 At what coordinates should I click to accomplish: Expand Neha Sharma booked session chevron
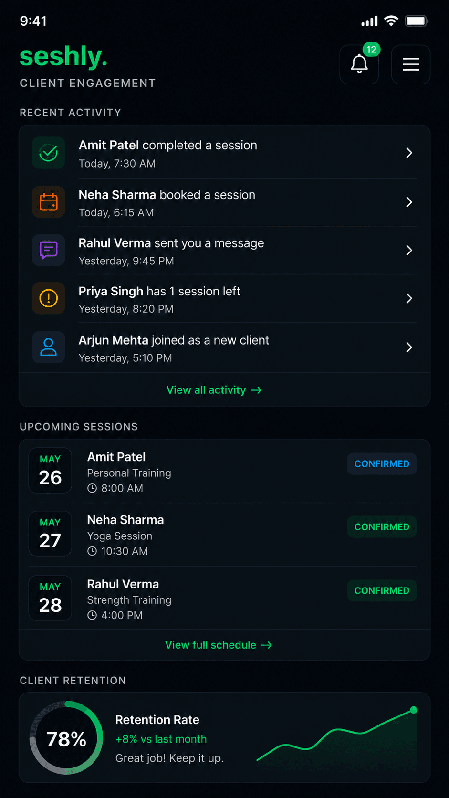click(x=409, y=202)
